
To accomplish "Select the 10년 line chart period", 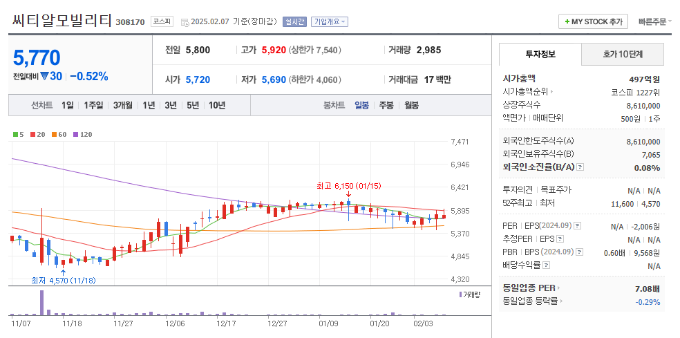I will 217,105.
